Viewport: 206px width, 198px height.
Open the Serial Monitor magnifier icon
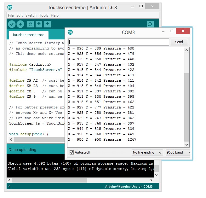150,24
